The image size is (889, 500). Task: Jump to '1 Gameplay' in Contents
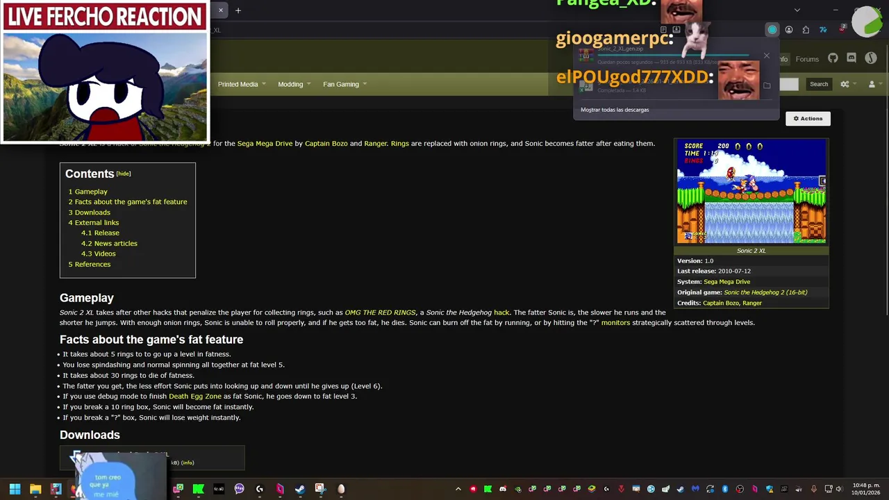point(88,192)
